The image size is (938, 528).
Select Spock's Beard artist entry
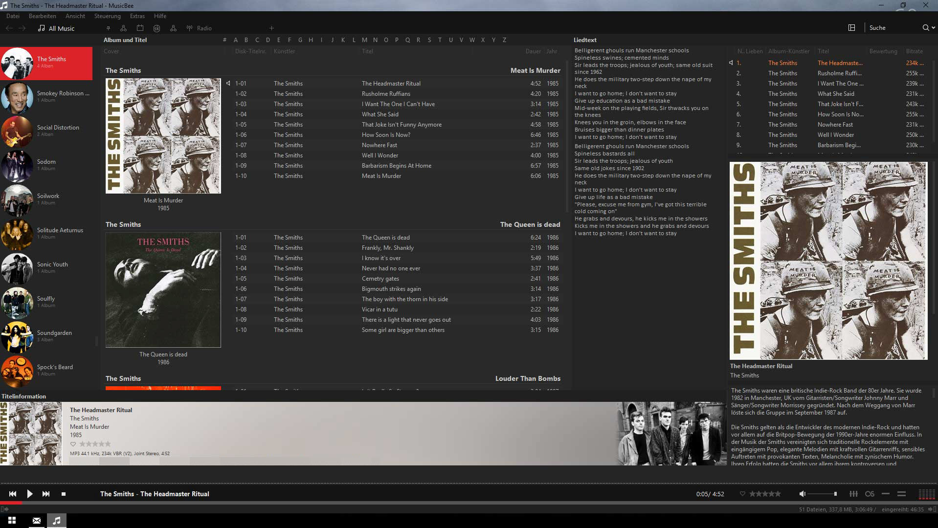pyautogui.click(x=46, y=371)
